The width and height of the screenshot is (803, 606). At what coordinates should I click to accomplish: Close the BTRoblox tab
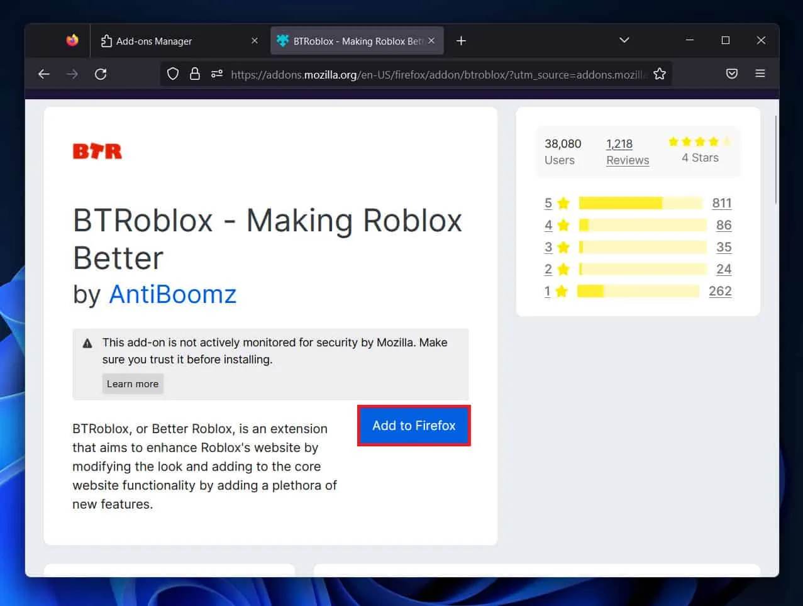point(431,41)
